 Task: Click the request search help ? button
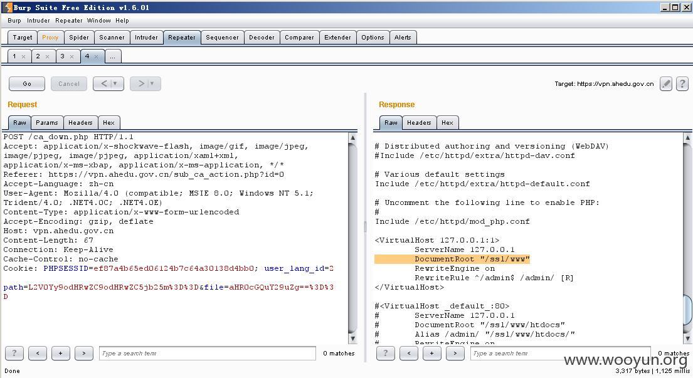[x=14, y=353]
